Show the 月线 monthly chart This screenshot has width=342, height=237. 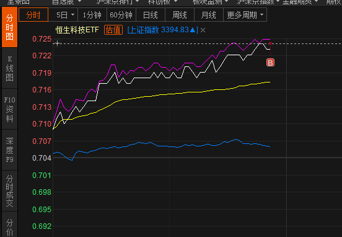click(209, 15)
